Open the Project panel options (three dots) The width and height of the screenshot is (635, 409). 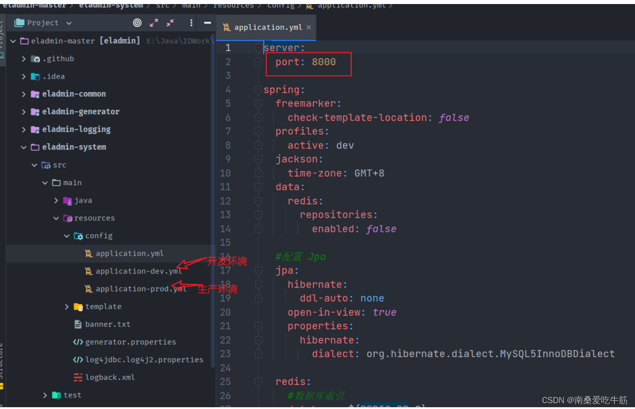coord(191,23)
